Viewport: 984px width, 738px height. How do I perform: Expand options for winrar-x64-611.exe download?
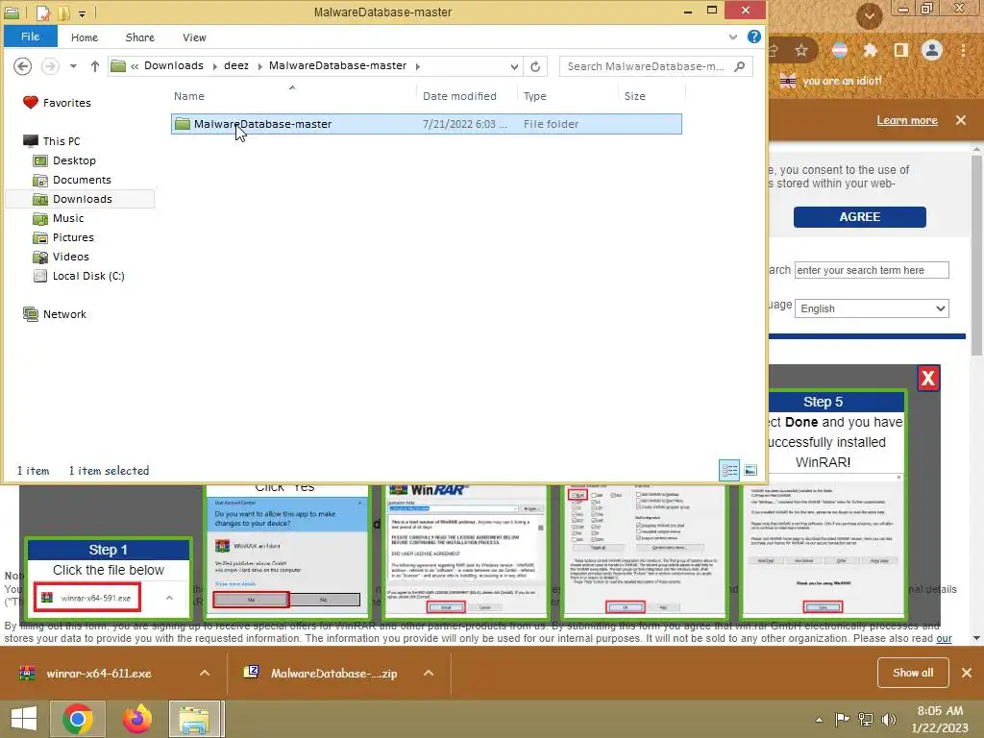pyautogui.click(x=205, y=674)
